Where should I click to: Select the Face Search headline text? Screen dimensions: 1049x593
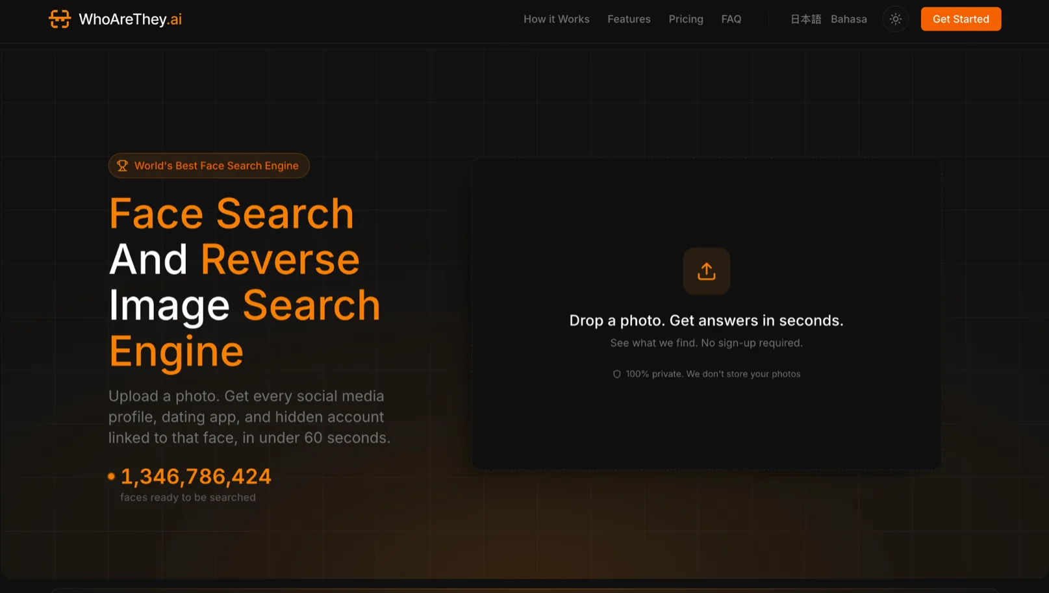[x=231, y=214]
